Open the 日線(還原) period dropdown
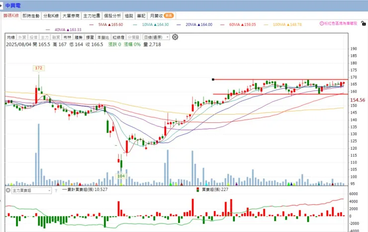Viewport: 368px width, 232px height. 156,37
